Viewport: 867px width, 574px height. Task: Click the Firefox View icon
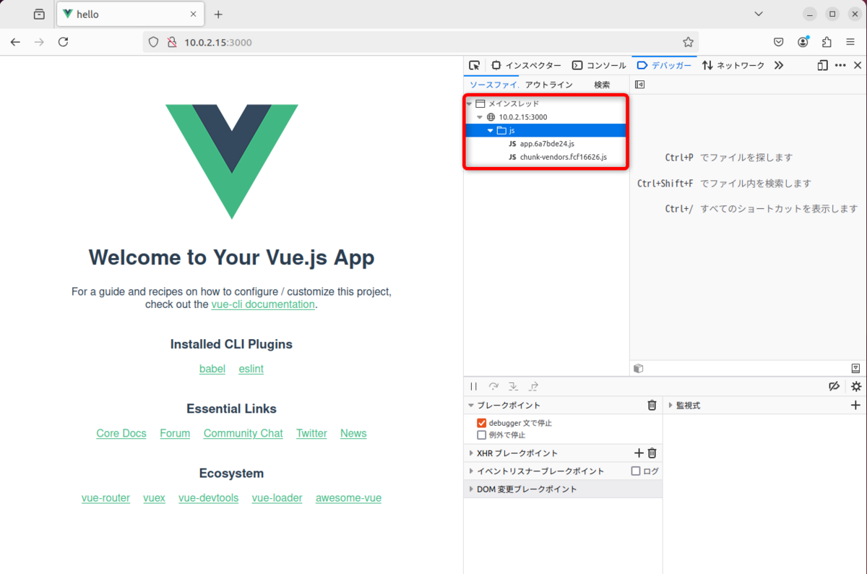click(39, 14)
